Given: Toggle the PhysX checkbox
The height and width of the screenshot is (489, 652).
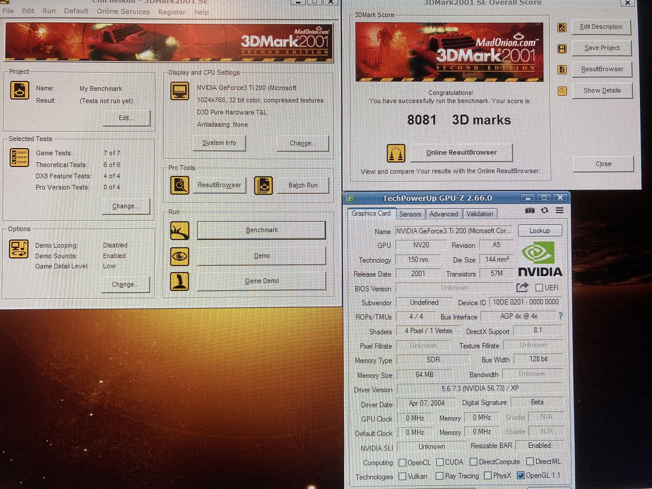Looking at the screenshot, I should [x=487, y=475].
